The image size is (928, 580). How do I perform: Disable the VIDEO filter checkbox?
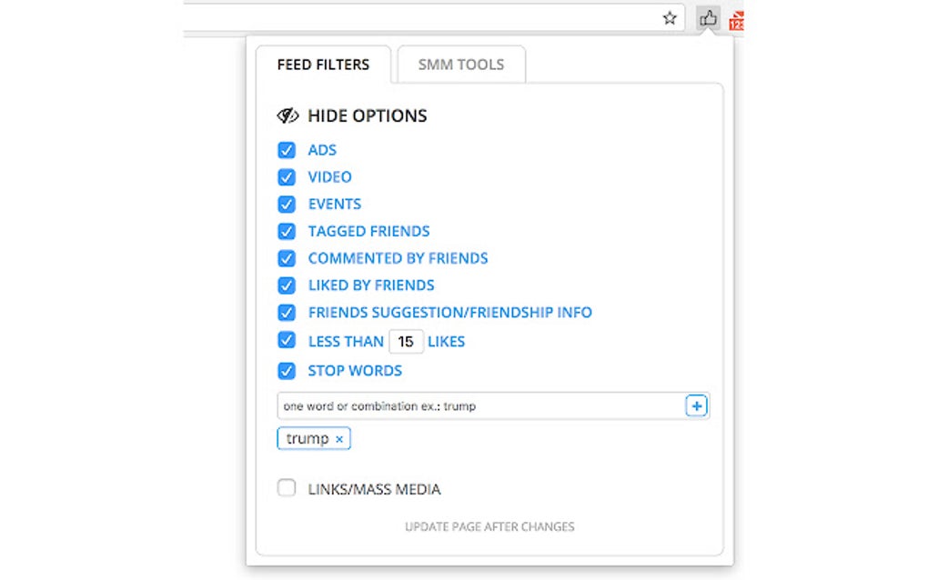(x=287, y=176)
